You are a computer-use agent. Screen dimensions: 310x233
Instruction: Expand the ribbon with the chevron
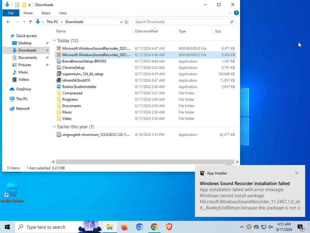[x=229, y=13]
